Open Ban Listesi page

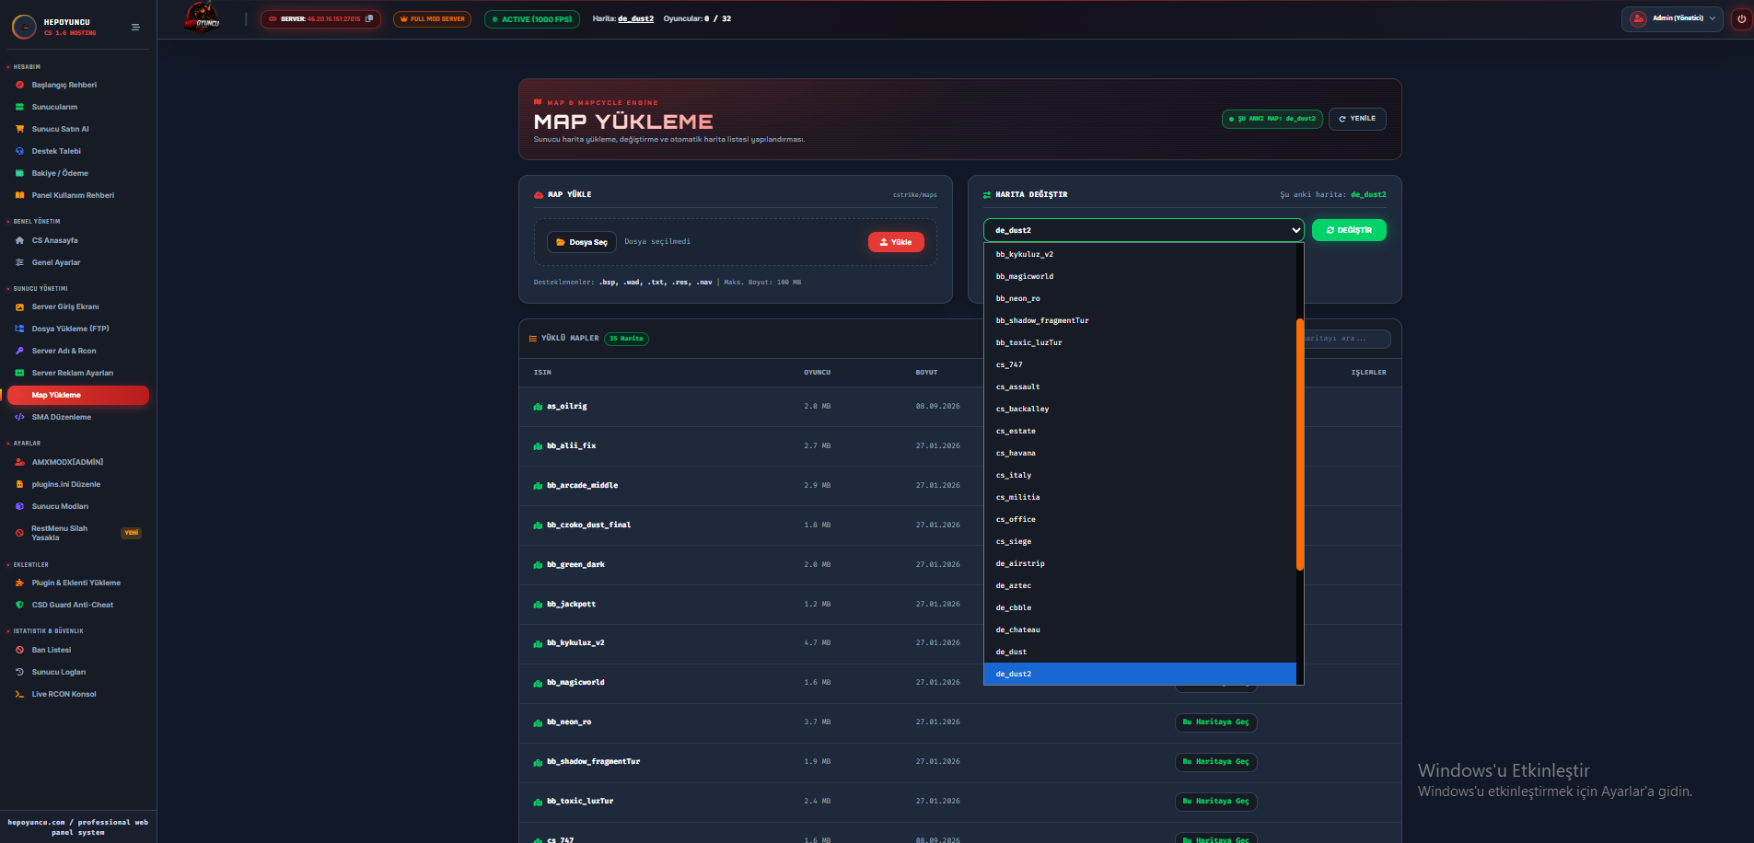51,650
